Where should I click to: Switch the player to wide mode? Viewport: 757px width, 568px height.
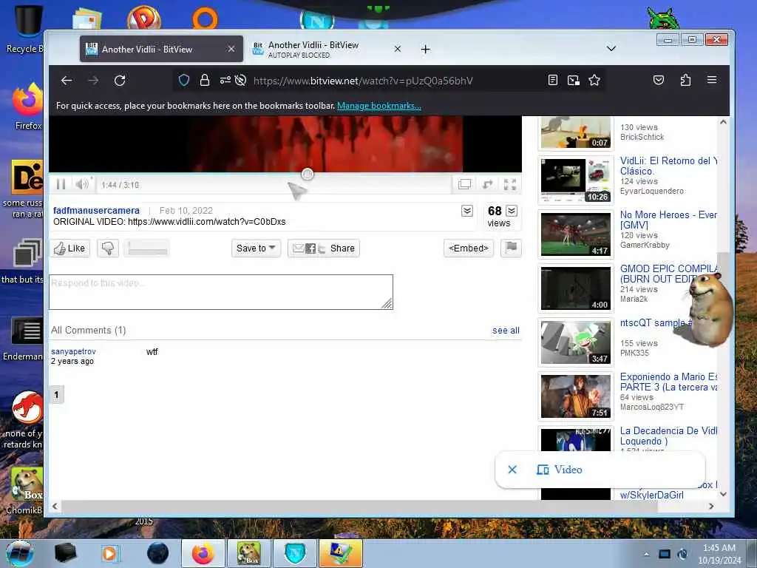point(464,184)
